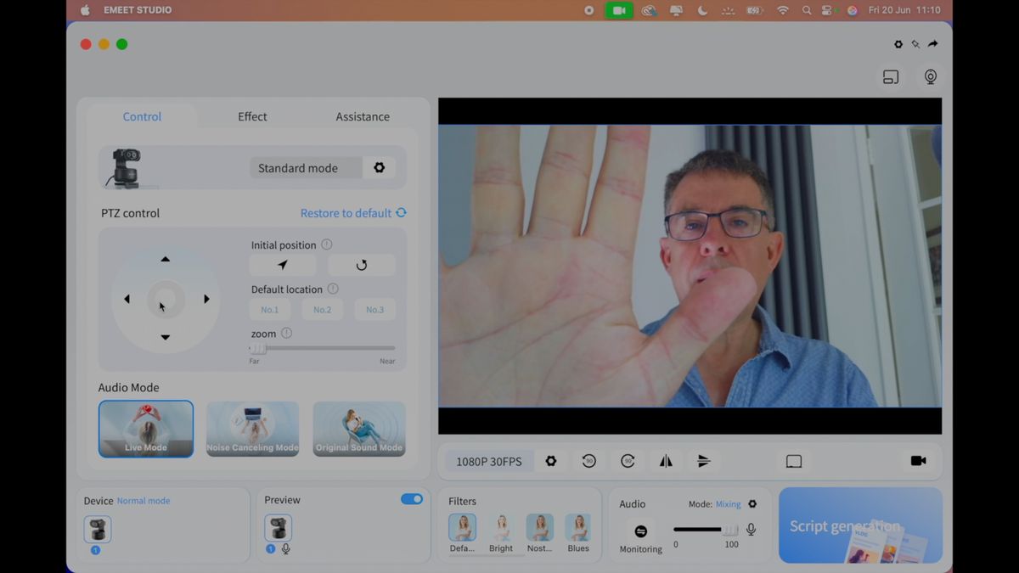The height and width of the screenshot is (573, 1019).
Task: Open the virtual background icon
Action: pyautogui.click(x=793, y=461)
